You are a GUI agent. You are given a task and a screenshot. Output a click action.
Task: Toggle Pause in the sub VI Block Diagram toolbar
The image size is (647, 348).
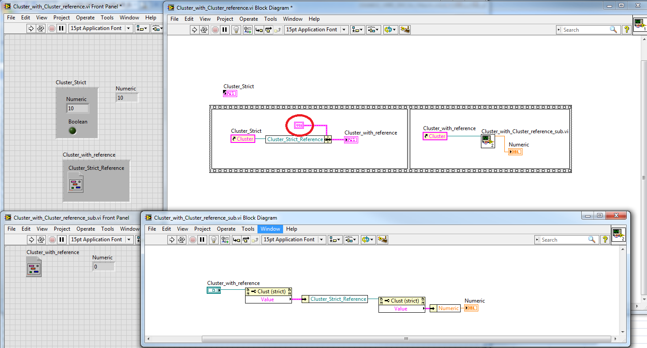(x=202, y=239)
